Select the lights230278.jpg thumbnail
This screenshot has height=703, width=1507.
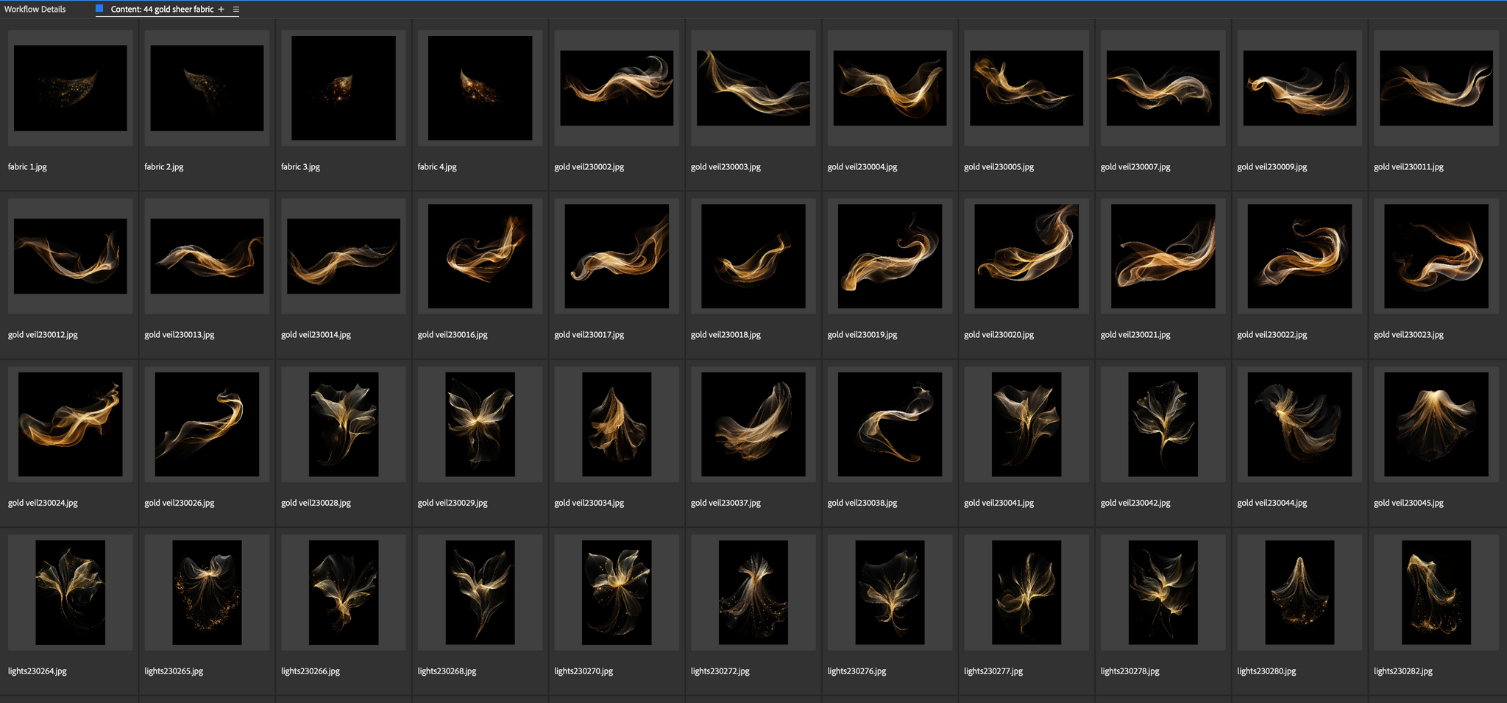pyautogui.click(x=1163, y=593)
